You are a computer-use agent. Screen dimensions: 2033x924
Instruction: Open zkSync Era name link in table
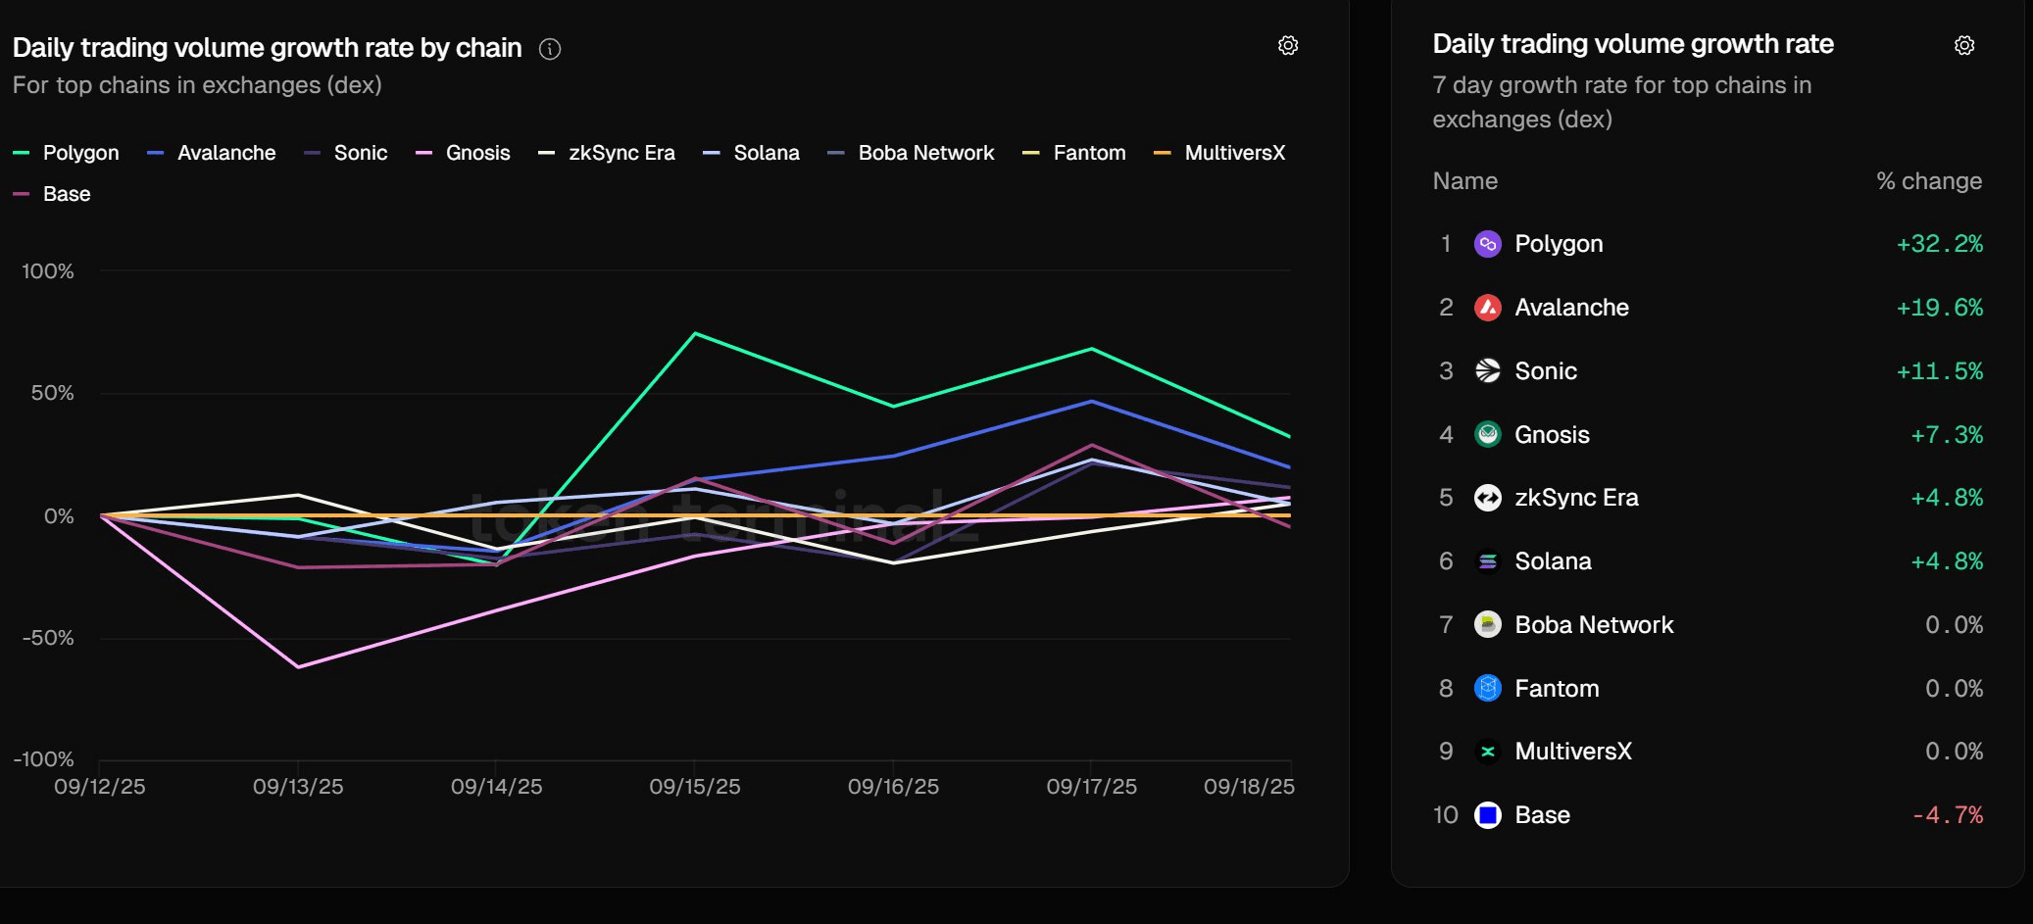(x=1576, y=498)
